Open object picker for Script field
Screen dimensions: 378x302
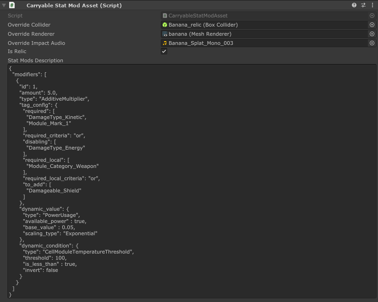[372, 16]
